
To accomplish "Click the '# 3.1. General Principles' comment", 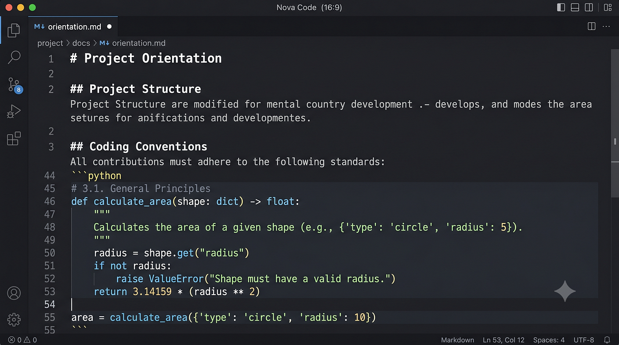I will pos(141,189).
